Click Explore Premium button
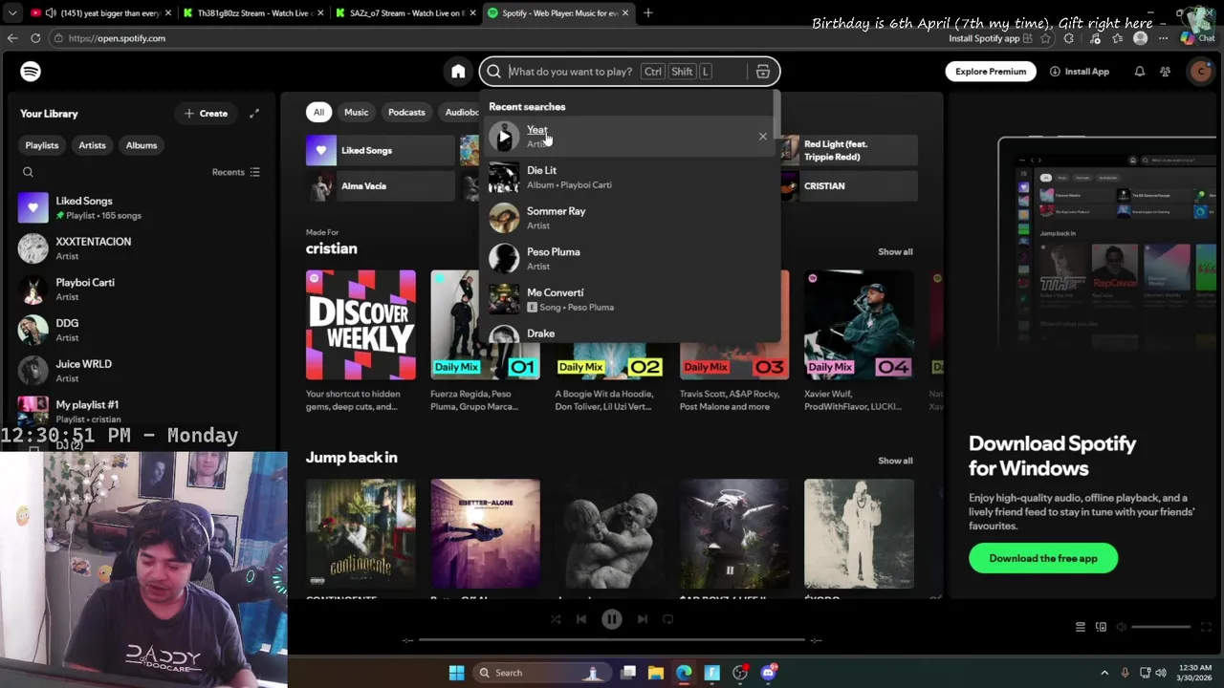 point(991,72)
